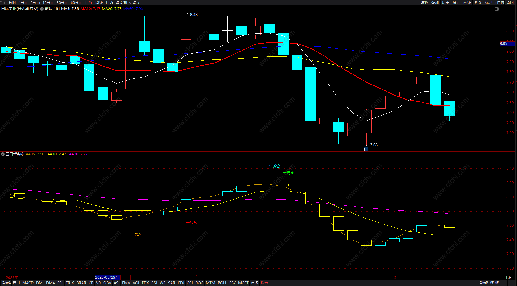Select the ASI indicator
The image size is (517, 286).
pyautogui.click(x=116, y=283)
